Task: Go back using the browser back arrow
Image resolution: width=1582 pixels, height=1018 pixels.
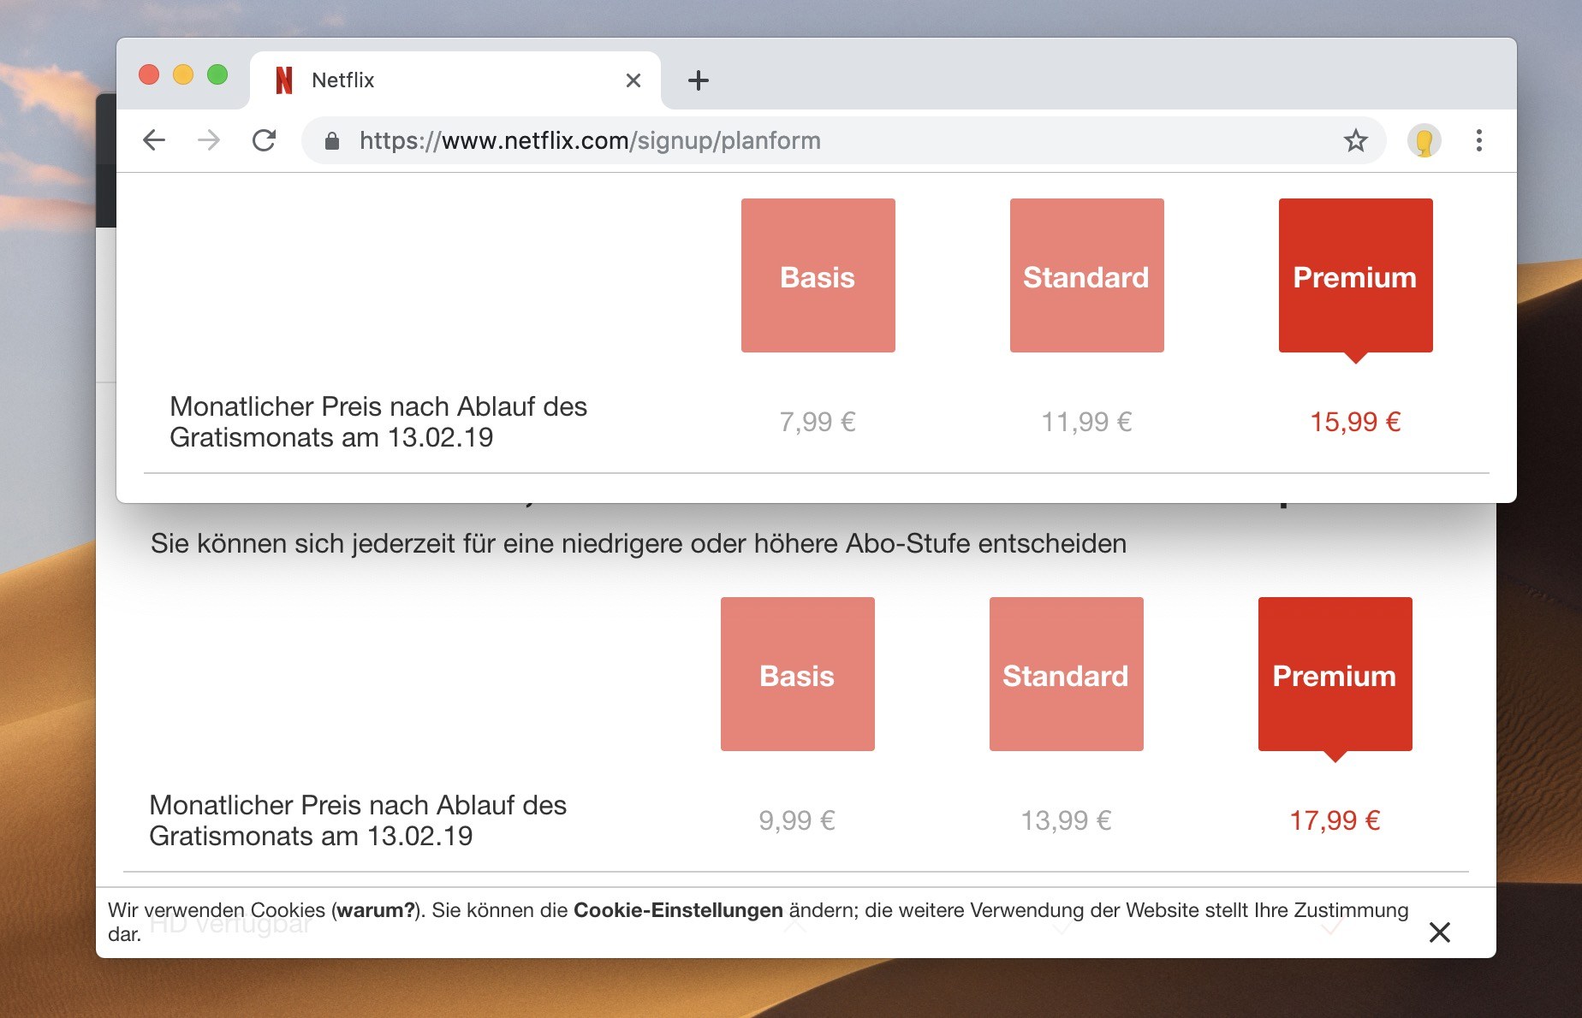Action: [x=154, y=140]
